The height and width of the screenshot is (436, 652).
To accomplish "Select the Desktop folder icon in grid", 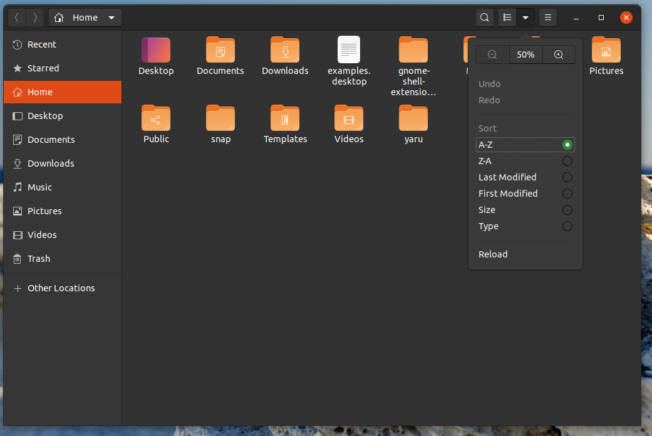I will [156, 50].
